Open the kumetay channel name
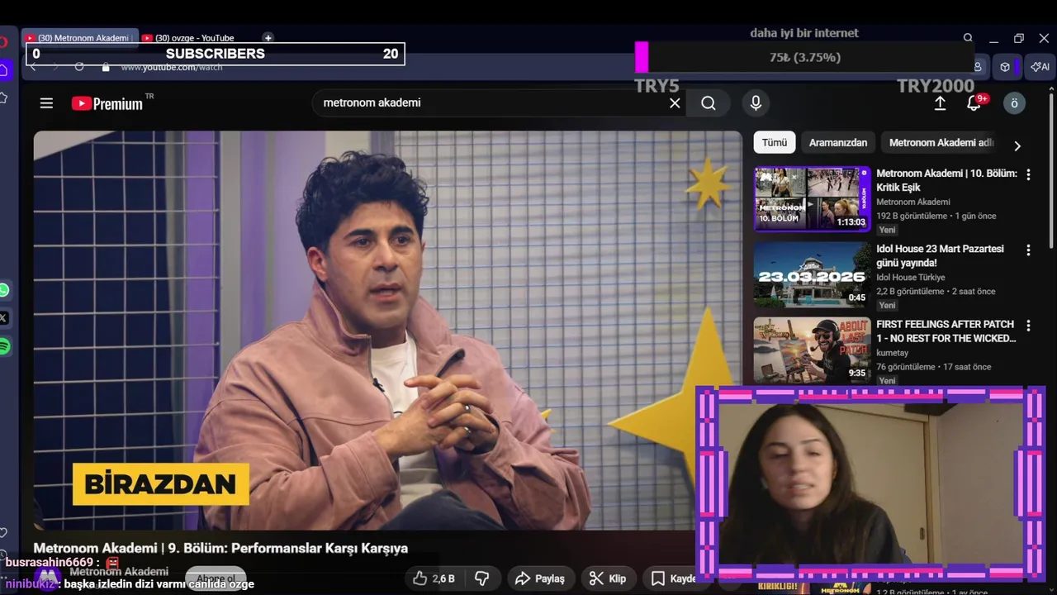Screen dimensions: 1057x595 click(893, 353)
